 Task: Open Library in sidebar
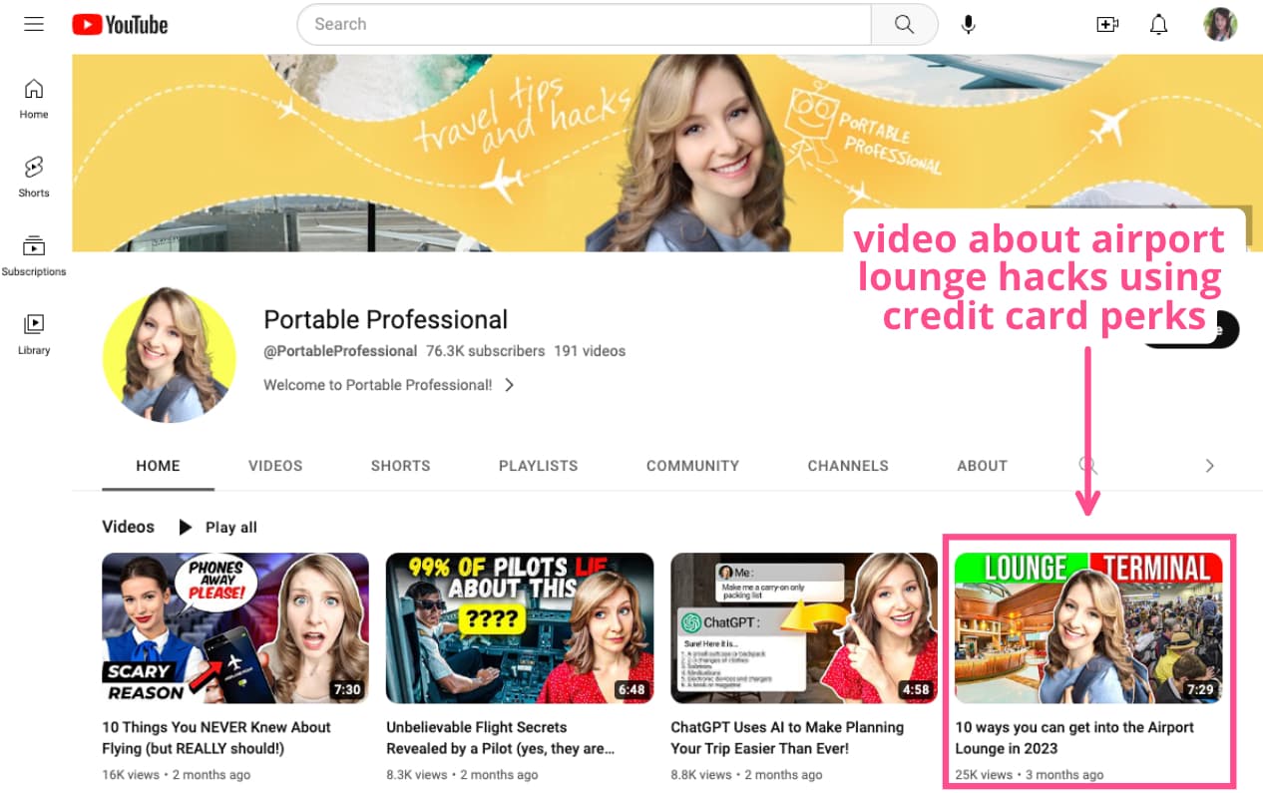34,333
